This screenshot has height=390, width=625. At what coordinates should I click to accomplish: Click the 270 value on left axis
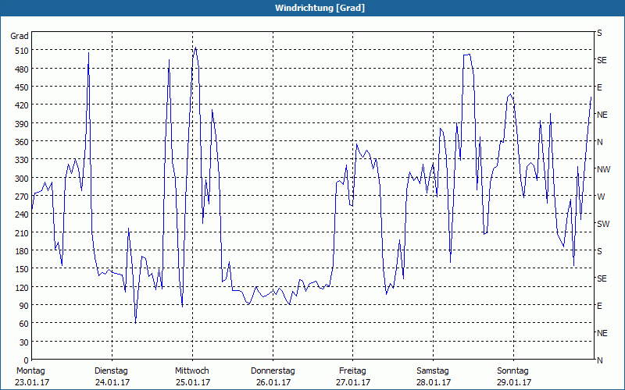pyautogui.click(x=22, y=197)
